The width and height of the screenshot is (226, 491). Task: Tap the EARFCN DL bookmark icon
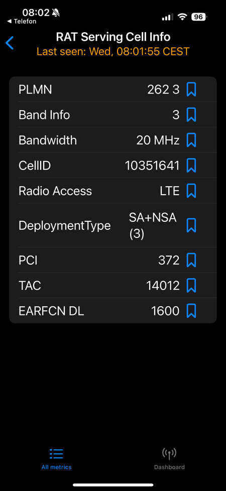pos(191,311)
